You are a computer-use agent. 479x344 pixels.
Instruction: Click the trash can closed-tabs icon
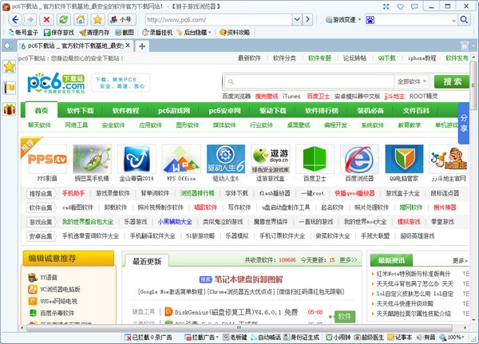(465, 45)
